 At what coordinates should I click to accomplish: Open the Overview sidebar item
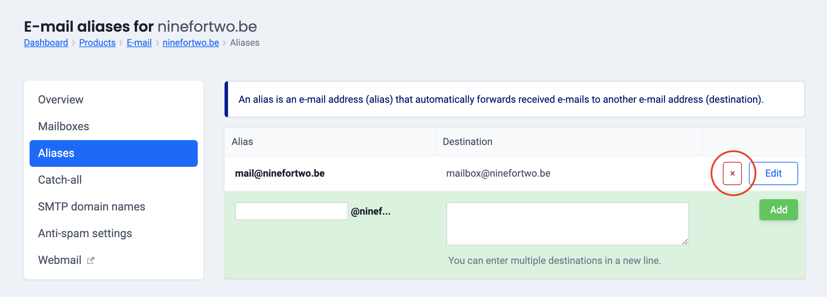61,100
